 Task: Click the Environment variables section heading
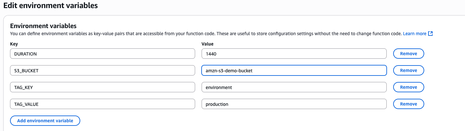[43, 26]
